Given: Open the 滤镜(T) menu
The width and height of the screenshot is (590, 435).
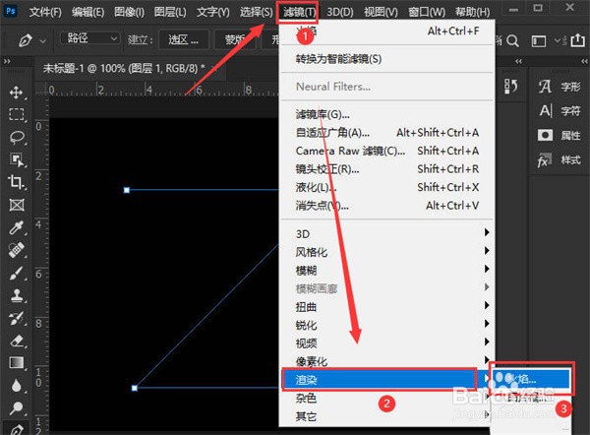Looking at the screenshot, I should click(300, 12).
